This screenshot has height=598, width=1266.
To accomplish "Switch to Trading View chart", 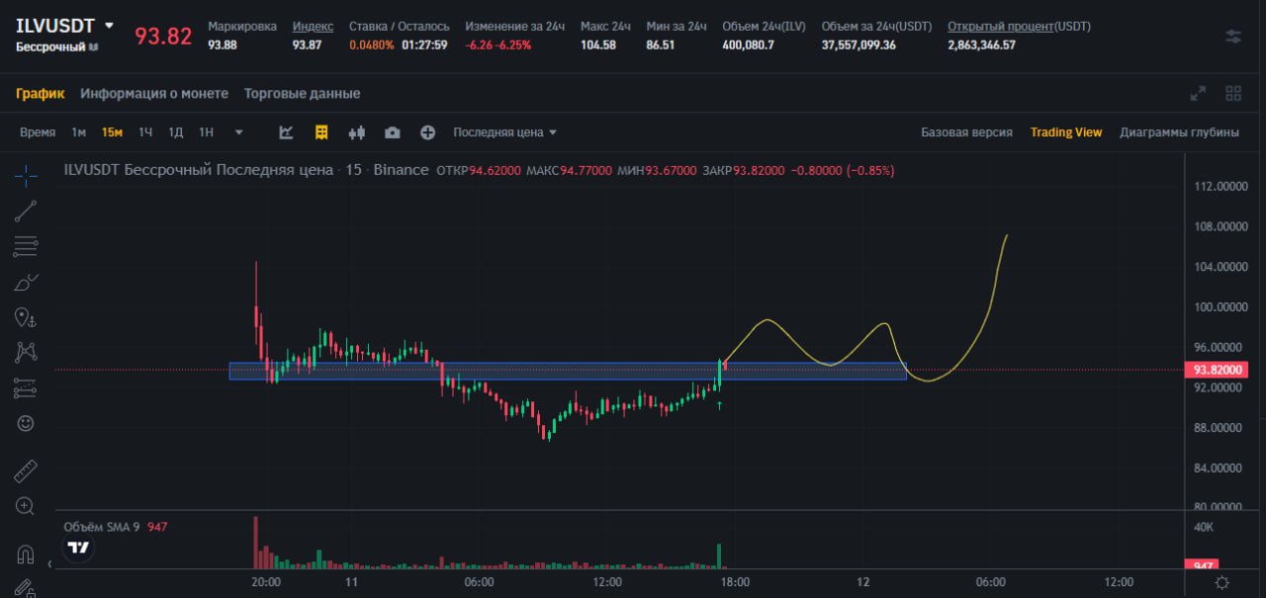I will 1066,132.
